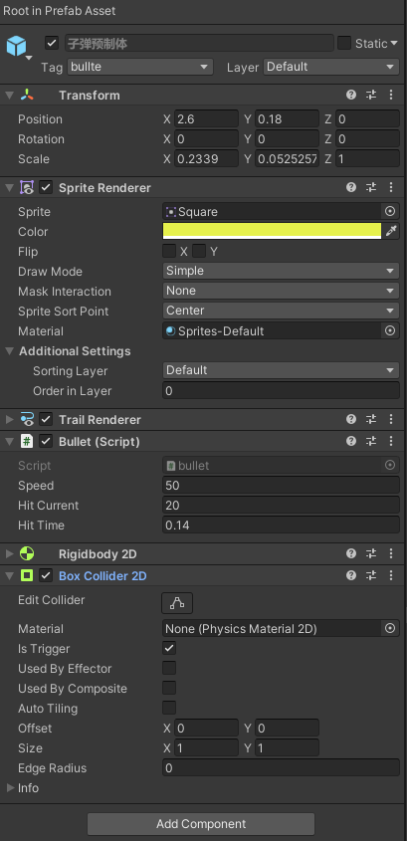
Task: Disable the Is Trigger checkbox
Action: (x=169, y=648)
